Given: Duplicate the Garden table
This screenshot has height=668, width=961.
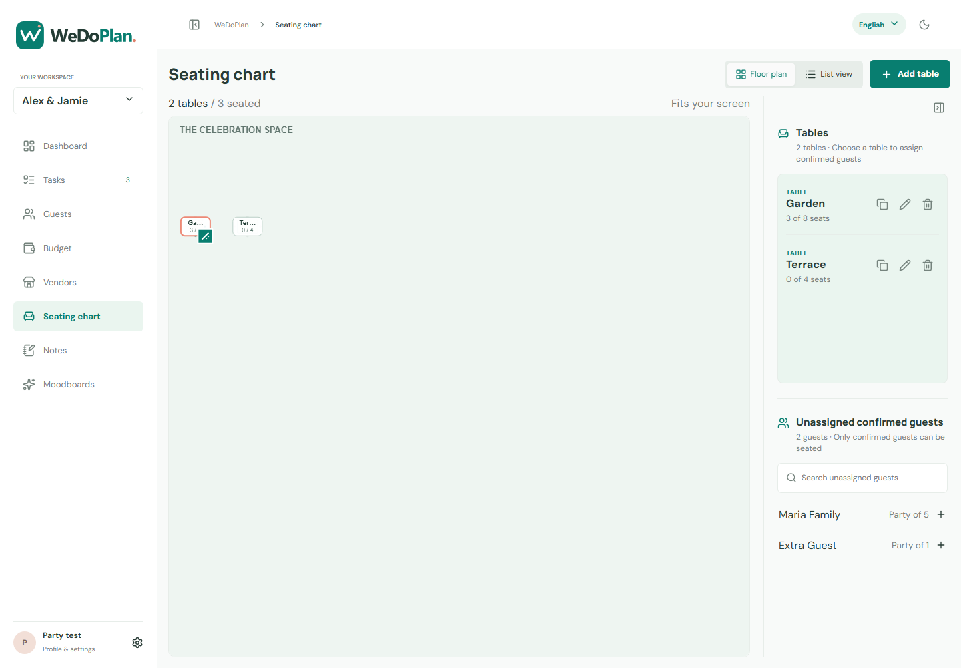Looking at the screenshot, I should [x=882, y=204].
